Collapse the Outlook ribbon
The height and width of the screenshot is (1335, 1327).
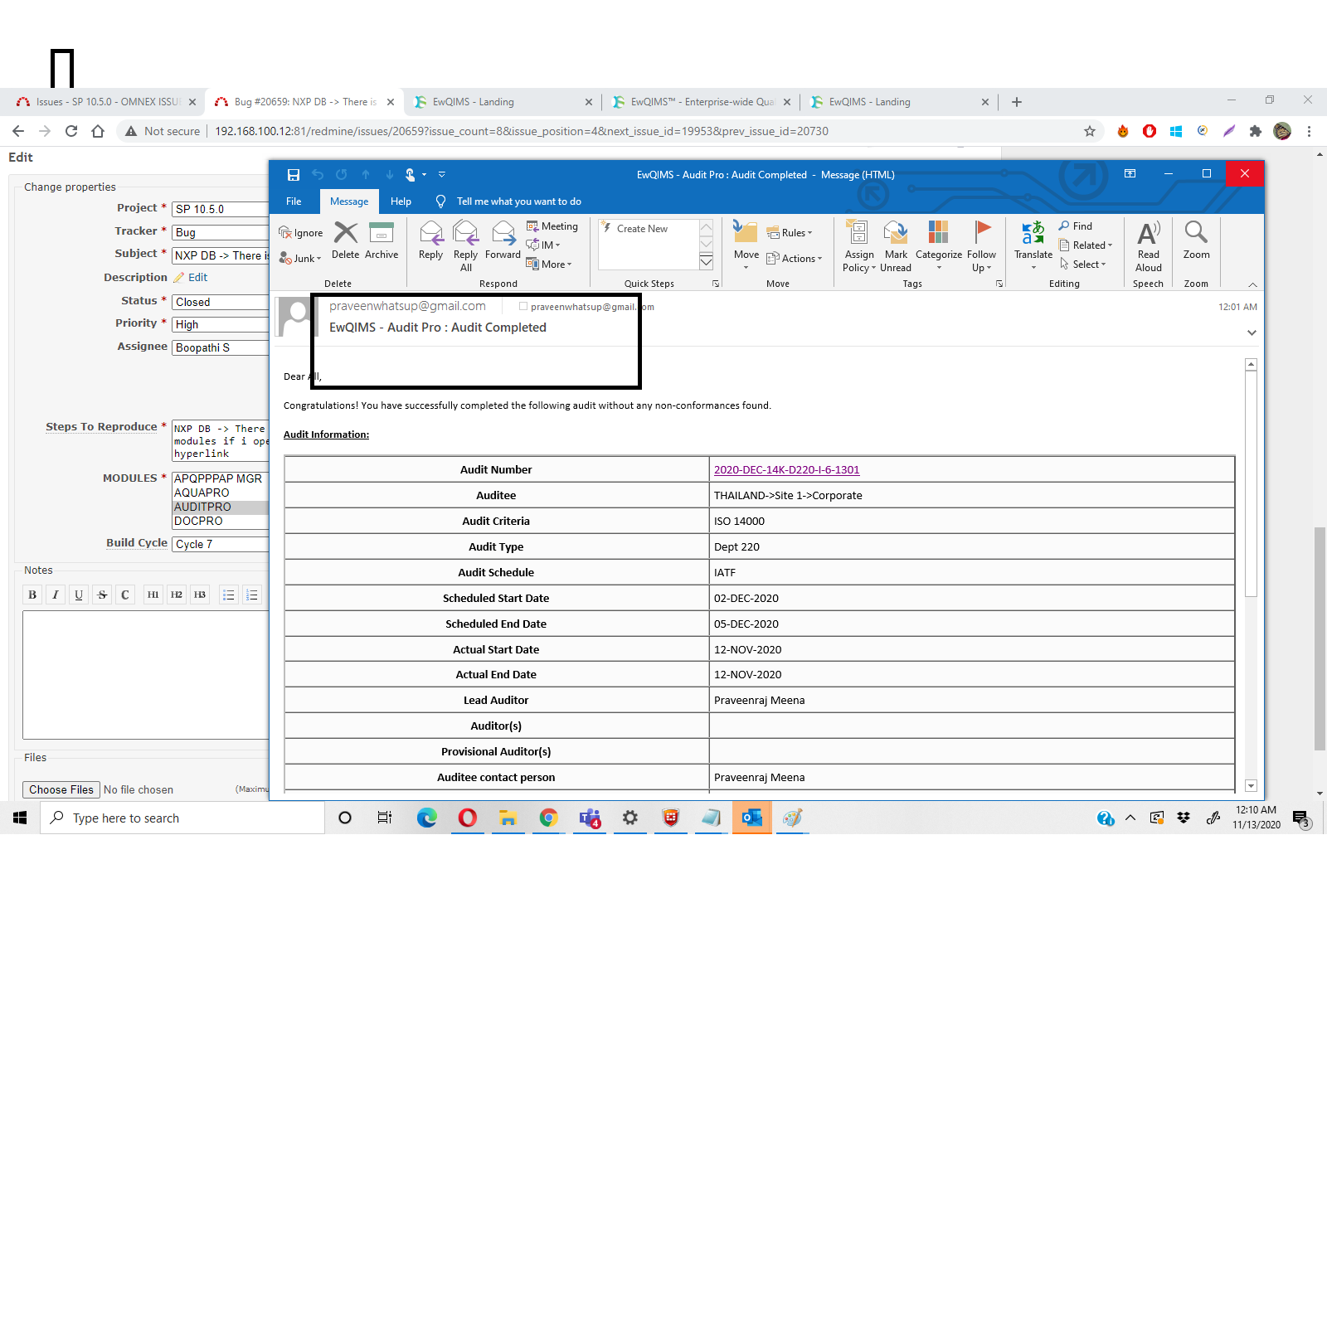[1252, 284]
